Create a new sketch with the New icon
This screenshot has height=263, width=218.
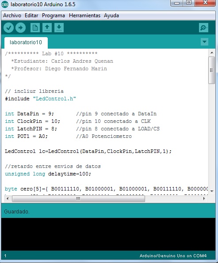tap(35, 27)
